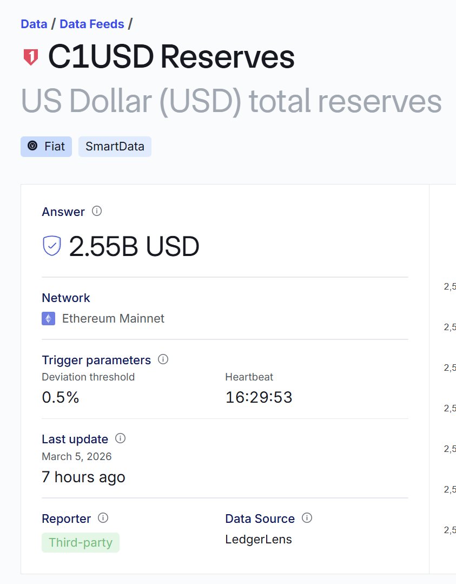456x584 pixels.
Task: Click the verified shield icon beside 2.55B USD
Action: (x=52, y=246)
